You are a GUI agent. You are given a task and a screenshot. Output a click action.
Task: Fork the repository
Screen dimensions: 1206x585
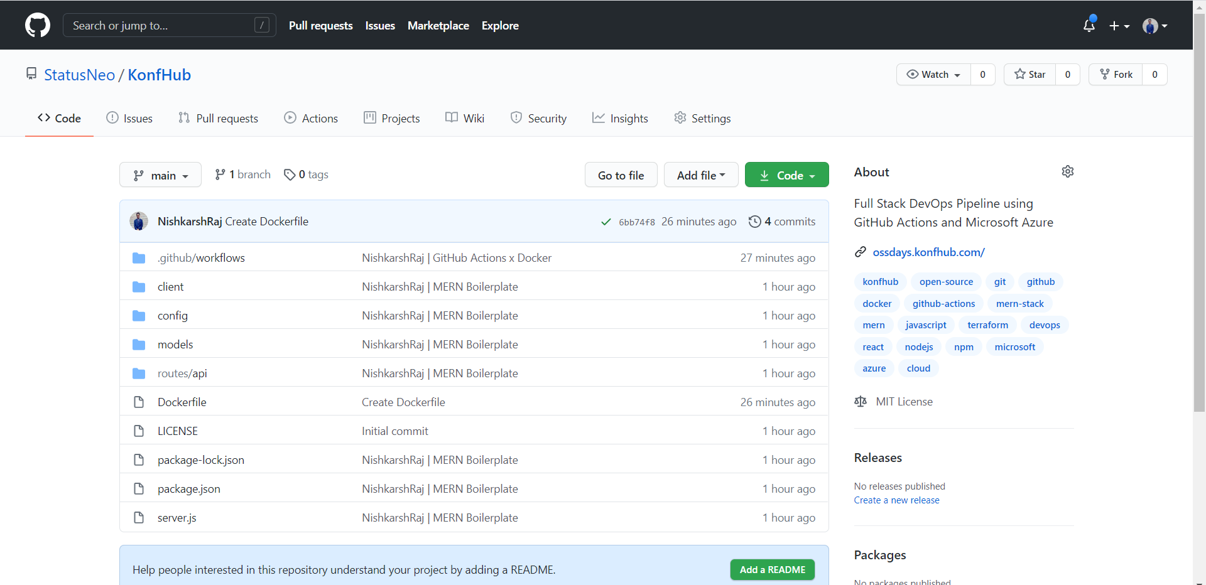pos(1116,75)
